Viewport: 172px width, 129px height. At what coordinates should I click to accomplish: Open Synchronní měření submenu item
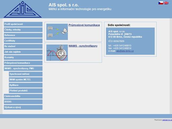(x=26, y=74)
